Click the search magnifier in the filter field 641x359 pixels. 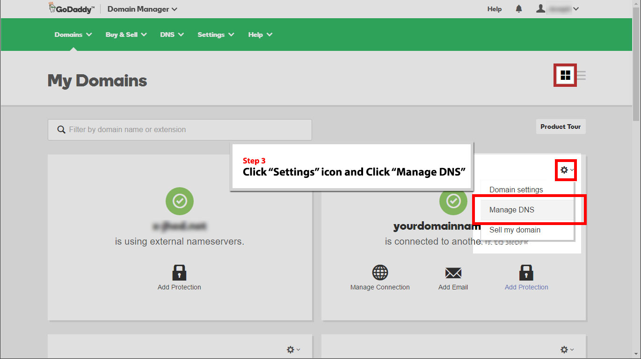coord(61,129)
